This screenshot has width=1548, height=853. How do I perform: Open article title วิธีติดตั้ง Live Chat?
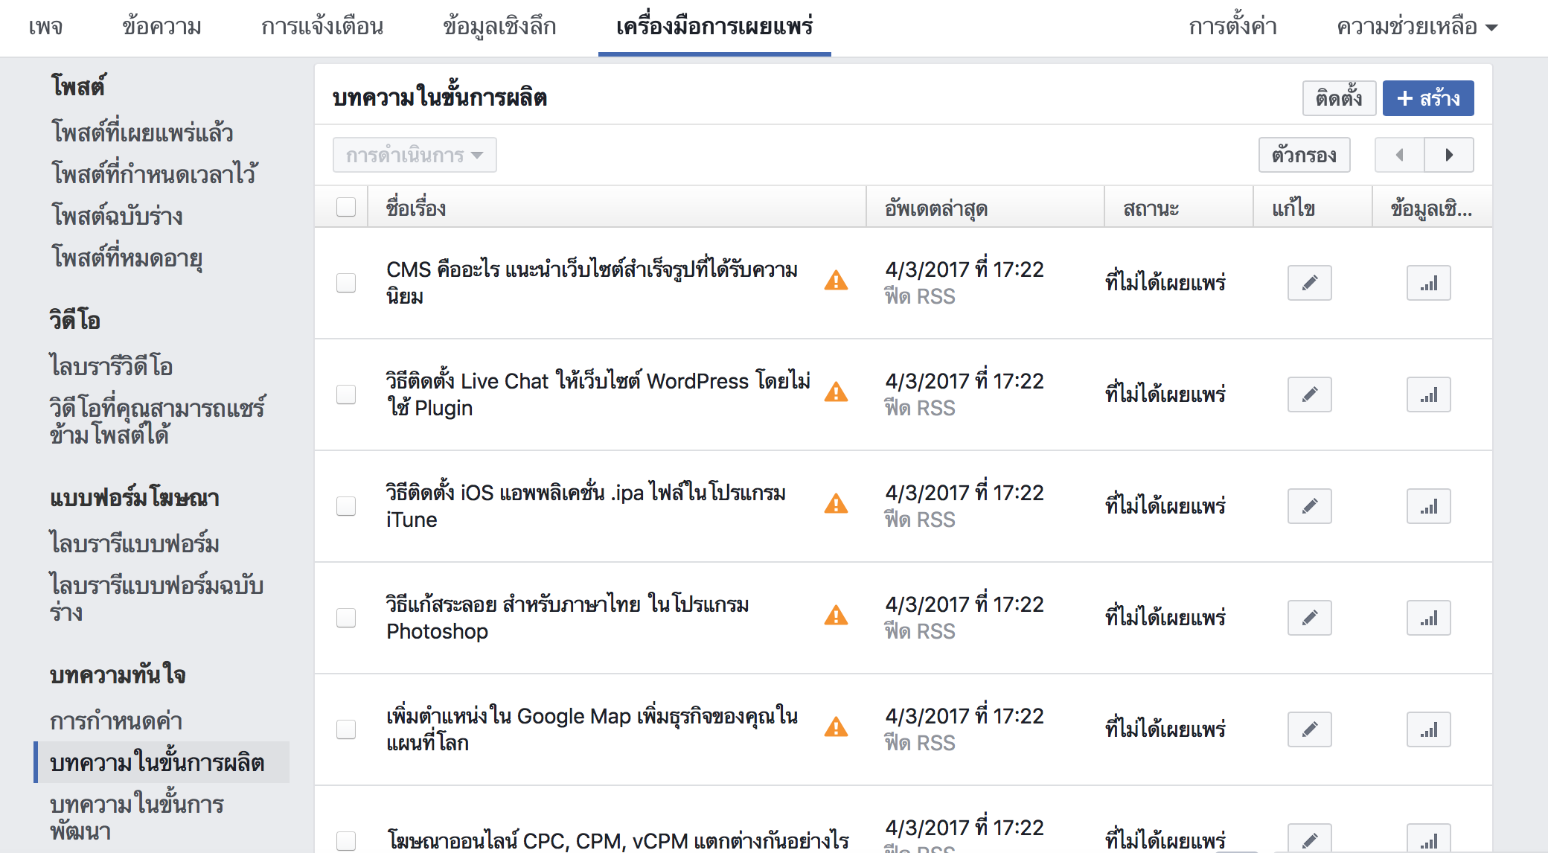(598, 394)
